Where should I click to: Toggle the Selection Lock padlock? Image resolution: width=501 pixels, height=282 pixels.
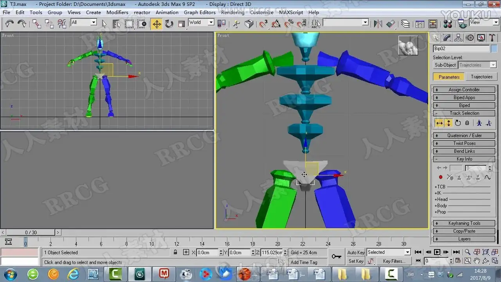pos(175,253)
